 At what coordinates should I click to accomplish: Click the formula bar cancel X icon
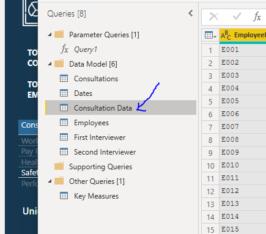tap(214, 16)
